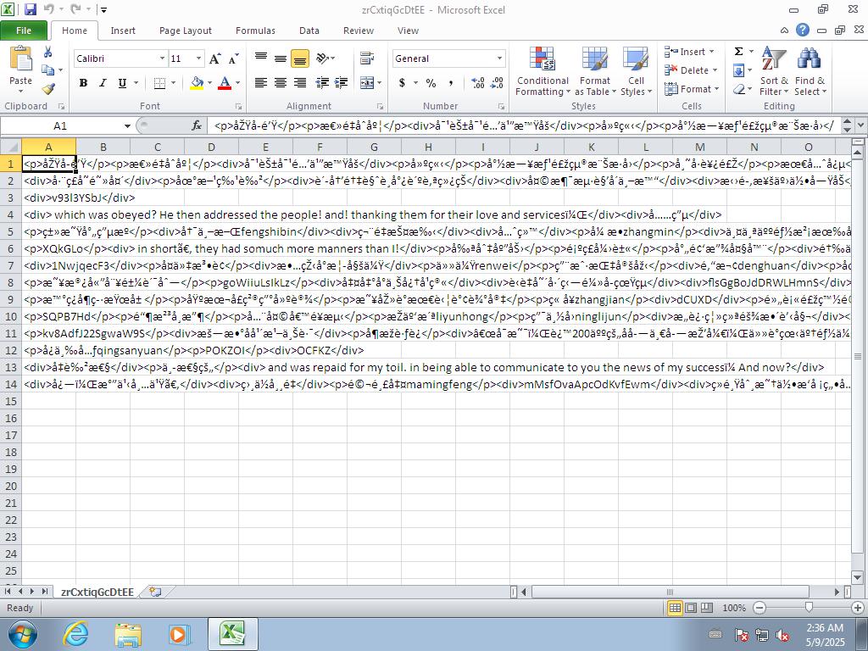Open Sort & Filter menu
Viewport: 868px width, 651px height.
pyautogui.click(x=773, y=71)
